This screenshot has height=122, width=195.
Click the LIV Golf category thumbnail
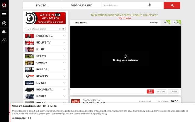30,83
